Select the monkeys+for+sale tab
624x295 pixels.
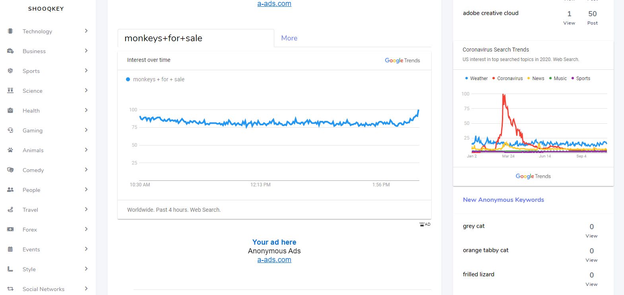point(163,38)
